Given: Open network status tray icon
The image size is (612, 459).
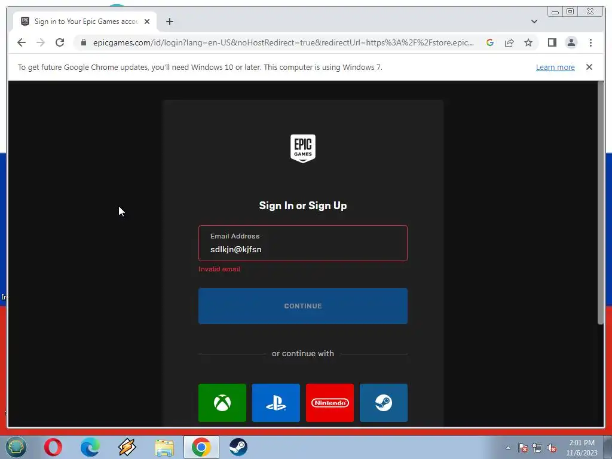Looking at the screenshot, I should [537, 448].
